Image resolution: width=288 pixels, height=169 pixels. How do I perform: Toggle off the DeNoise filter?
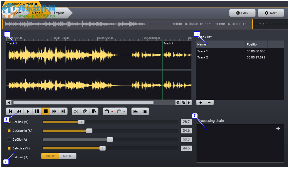tap(9, 148)
